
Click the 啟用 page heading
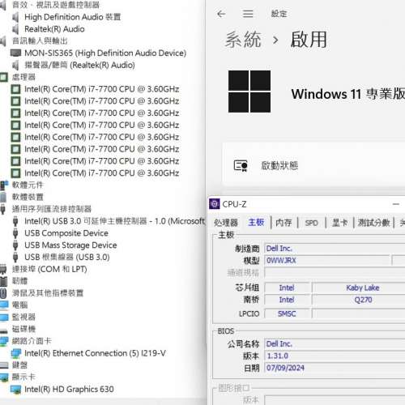[x=309, y=40]
